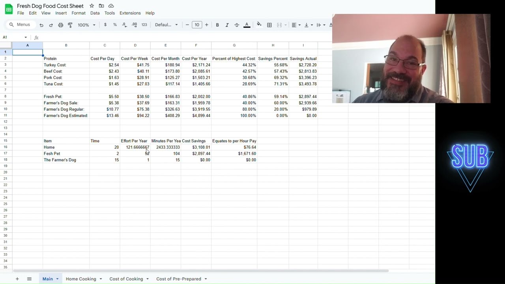Select row 8 header
Screen dimensions: 505x284
(6, 96)
